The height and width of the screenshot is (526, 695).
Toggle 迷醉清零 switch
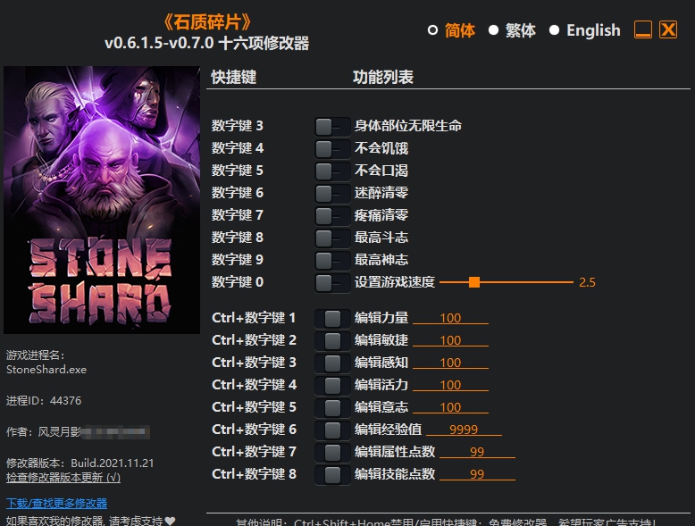[x=332, y=194]
